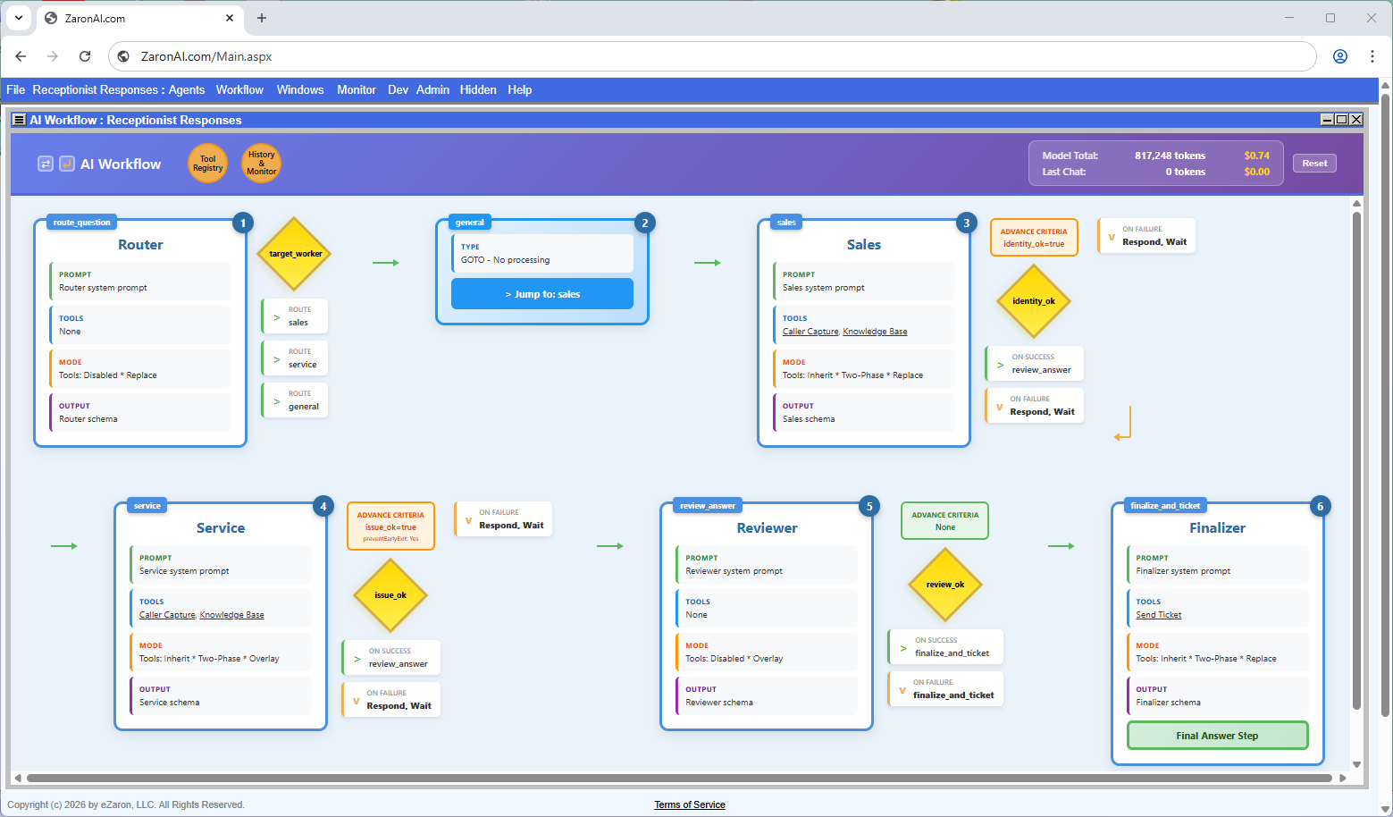The image size is (1393, 817).
Task: Open the browser profile icon
Action: [1340, 56]
